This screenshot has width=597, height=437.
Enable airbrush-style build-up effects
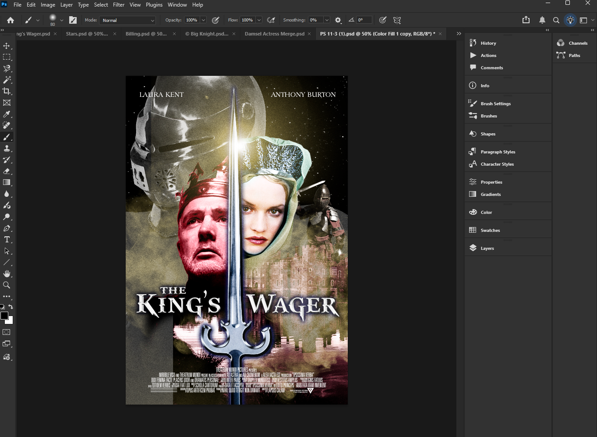[271, 20]
